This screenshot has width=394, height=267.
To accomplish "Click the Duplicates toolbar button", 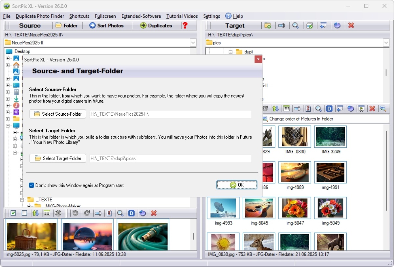I will click(x=156, y=26).
